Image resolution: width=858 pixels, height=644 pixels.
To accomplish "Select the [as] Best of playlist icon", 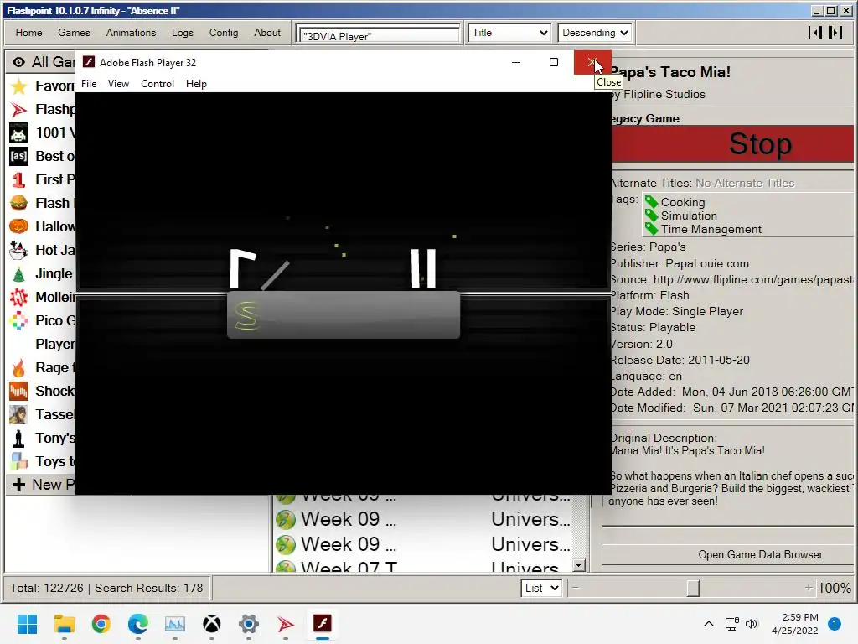I will [x=18, y=157].
